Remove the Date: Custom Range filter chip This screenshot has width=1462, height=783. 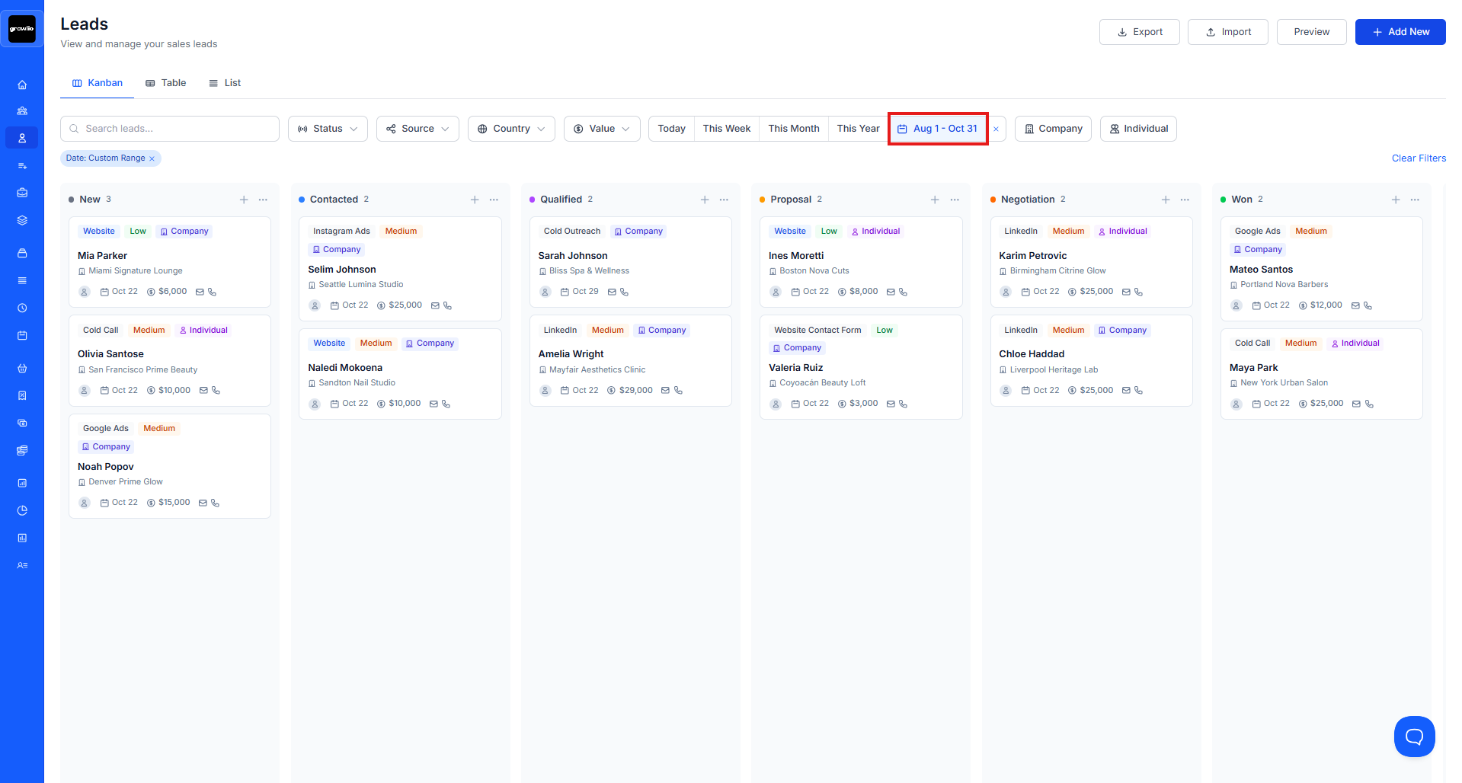pos(152,158)
